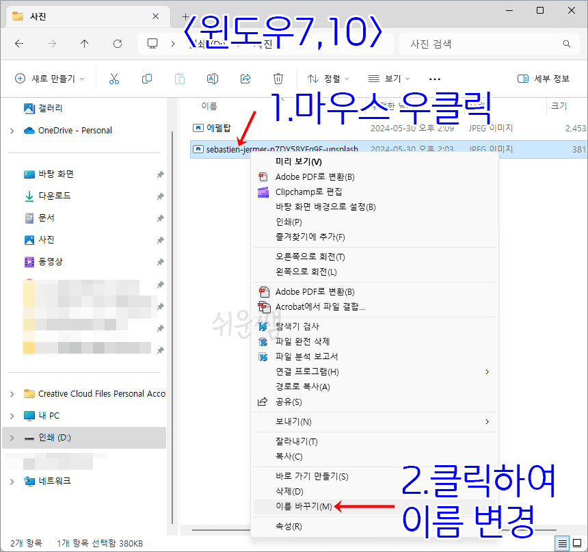588x552 pixels.
Task: Click the Delete trash icon in the toolbar
Action: [x=278, y=78]
